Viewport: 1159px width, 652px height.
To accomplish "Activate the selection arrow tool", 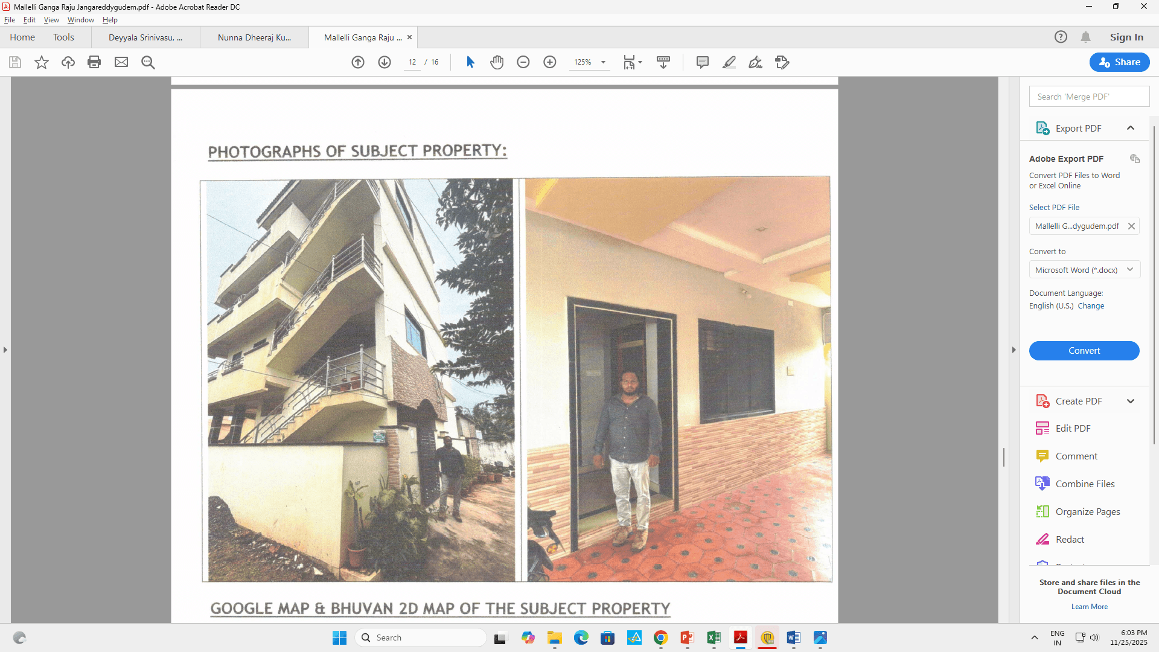I will coord(471,62).
